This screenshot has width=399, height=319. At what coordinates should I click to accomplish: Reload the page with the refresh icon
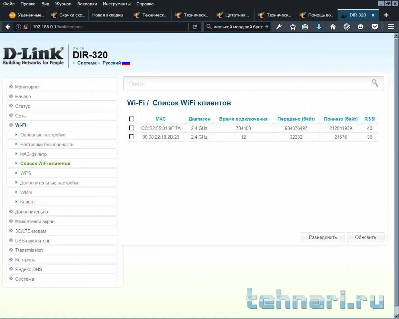click(195, 27)
